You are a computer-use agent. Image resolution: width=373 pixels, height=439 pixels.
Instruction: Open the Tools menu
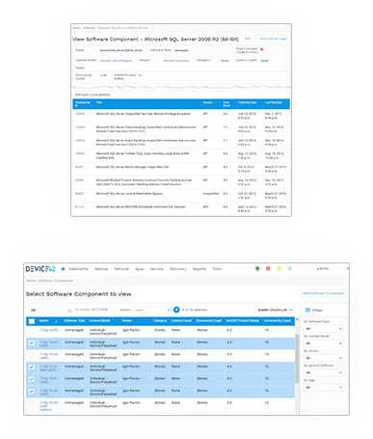tap(217, 269)
